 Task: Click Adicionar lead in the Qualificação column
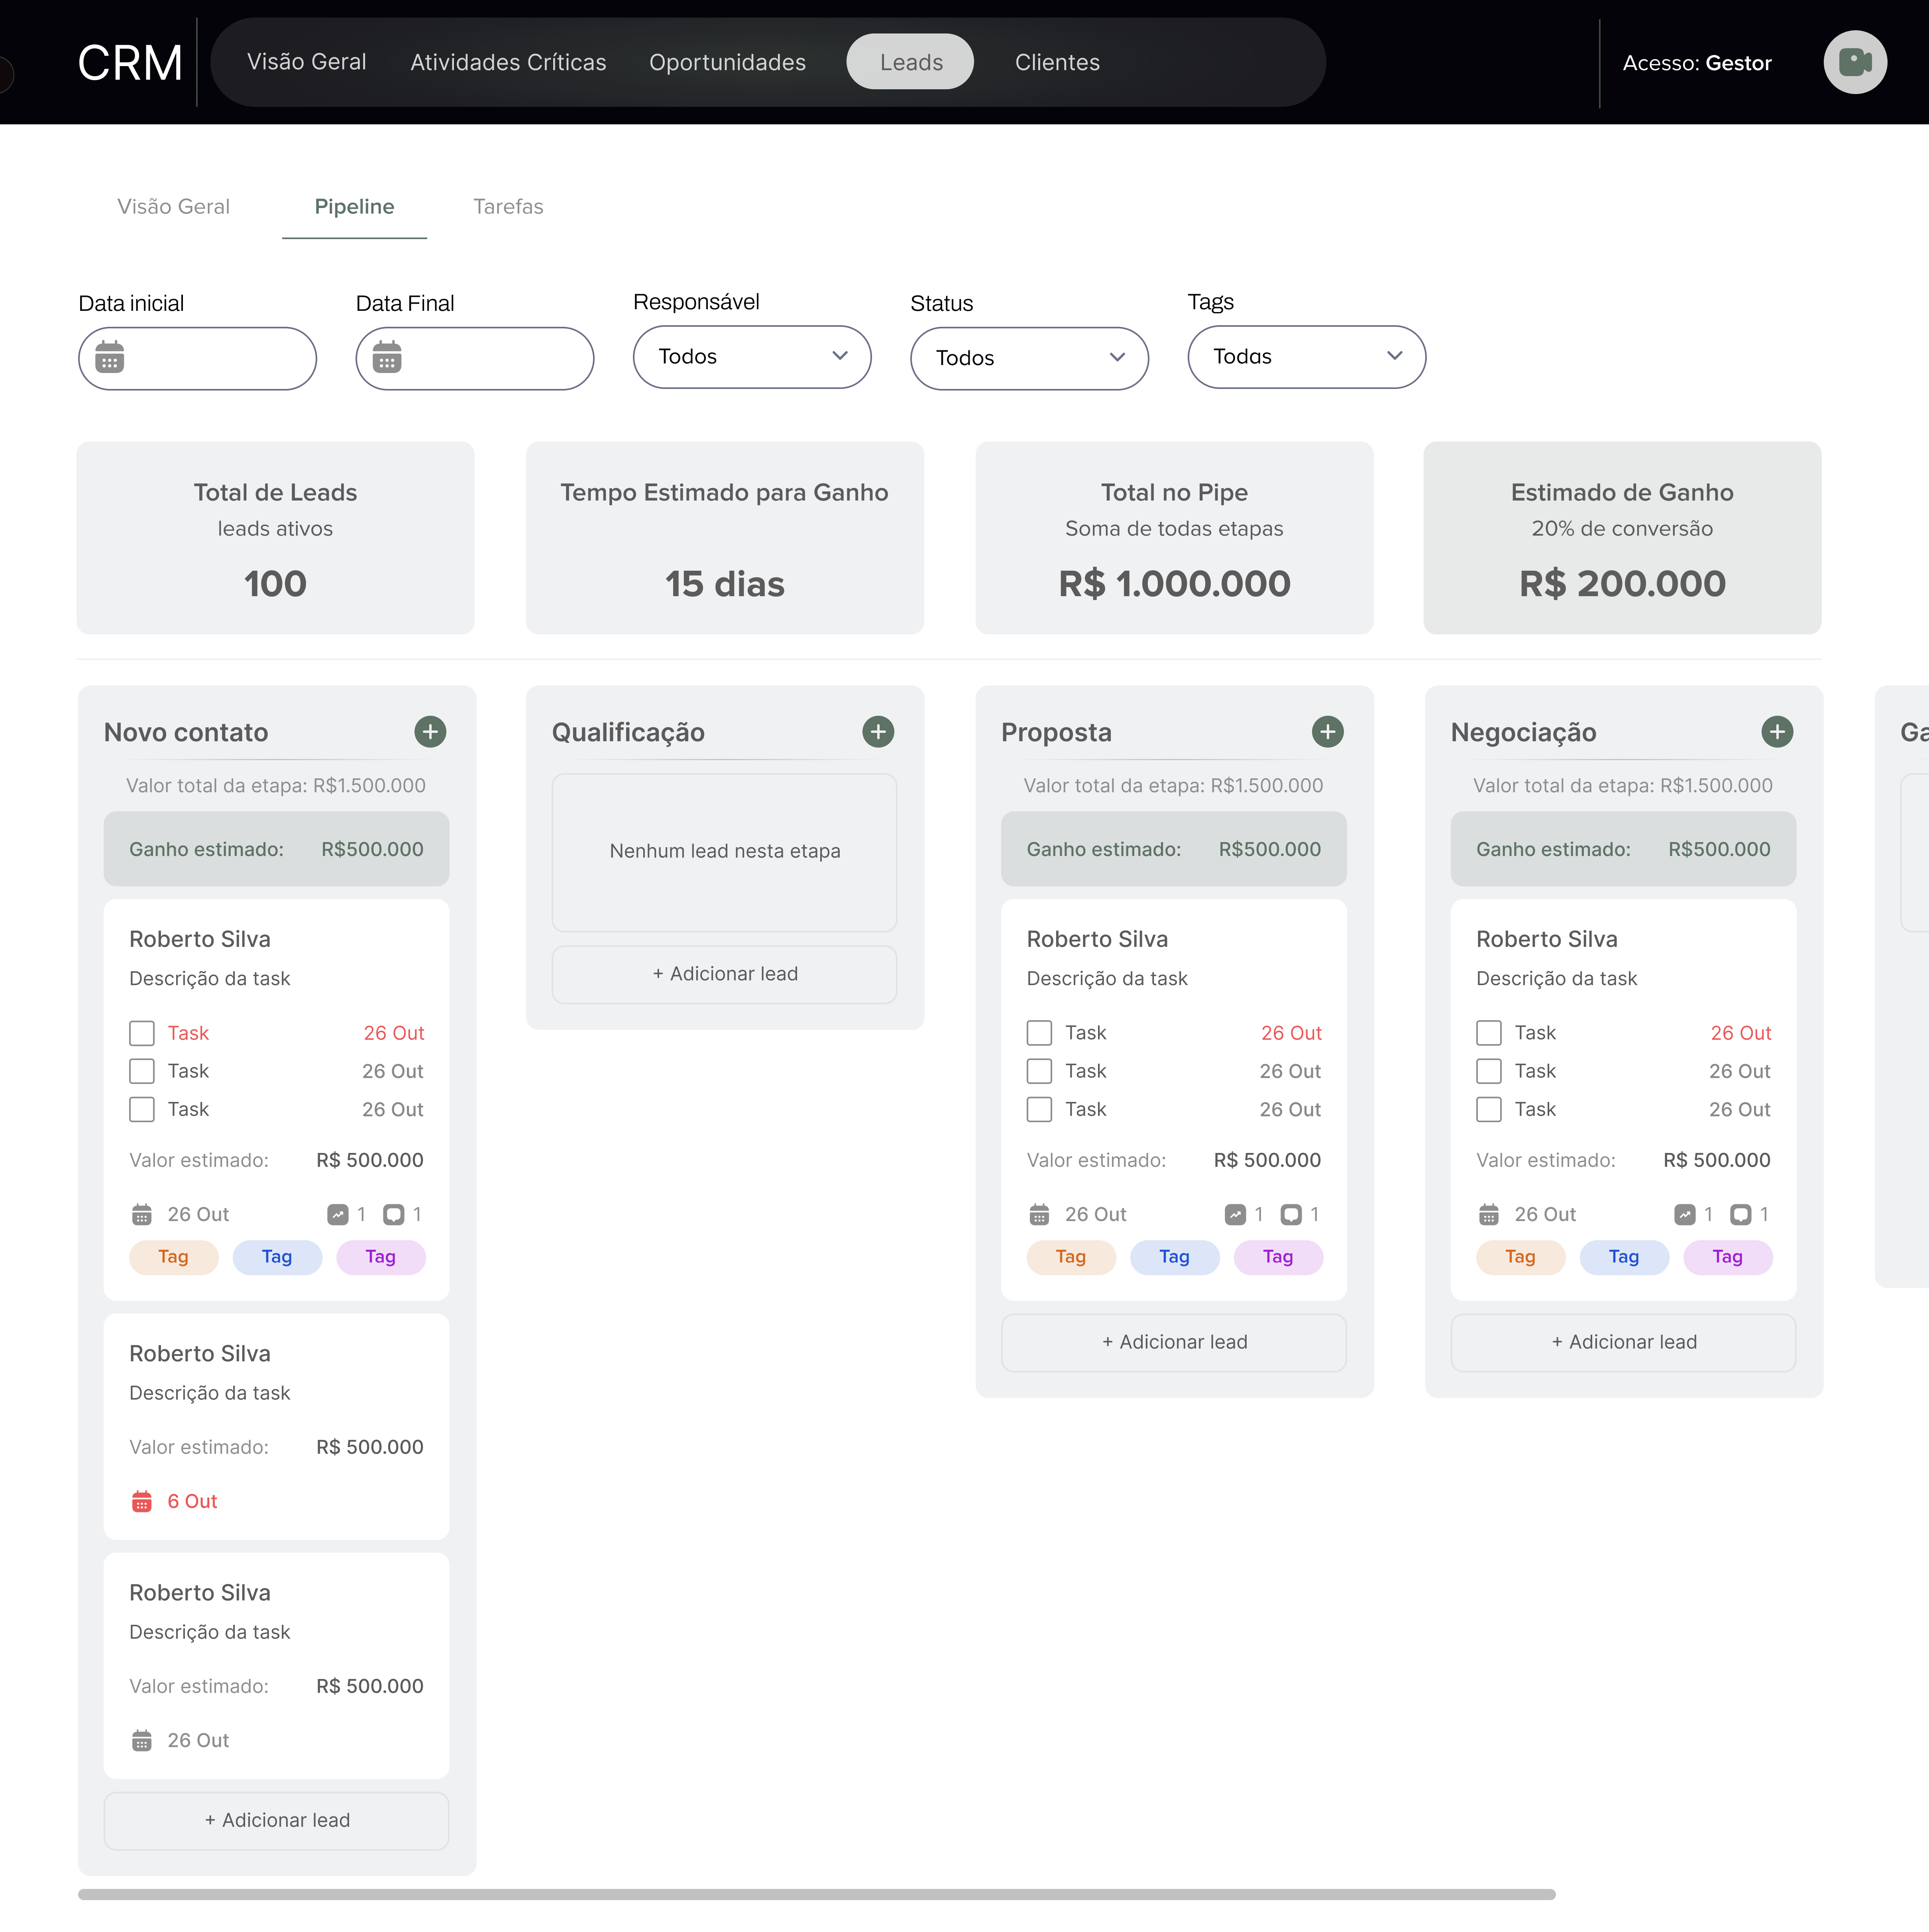coord(724,973)
